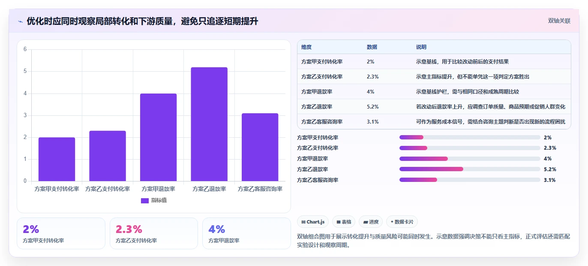Select the 表格 chip

click(344, 222)
